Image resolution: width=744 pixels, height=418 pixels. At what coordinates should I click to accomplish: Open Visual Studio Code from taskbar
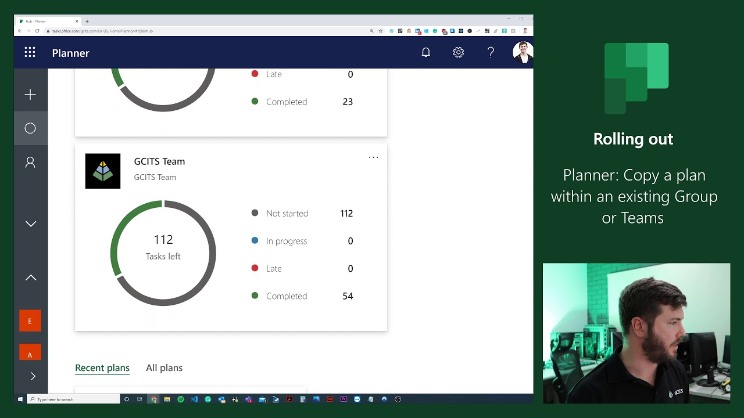[x=194, y=399]
